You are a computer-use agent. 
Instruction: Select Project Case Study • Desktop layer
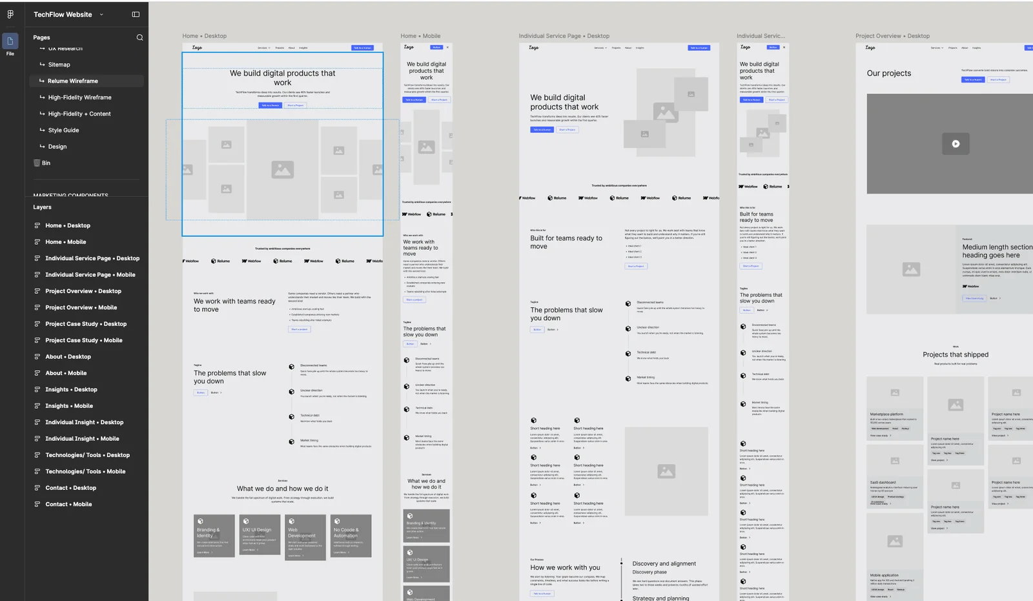click(87, 324)
